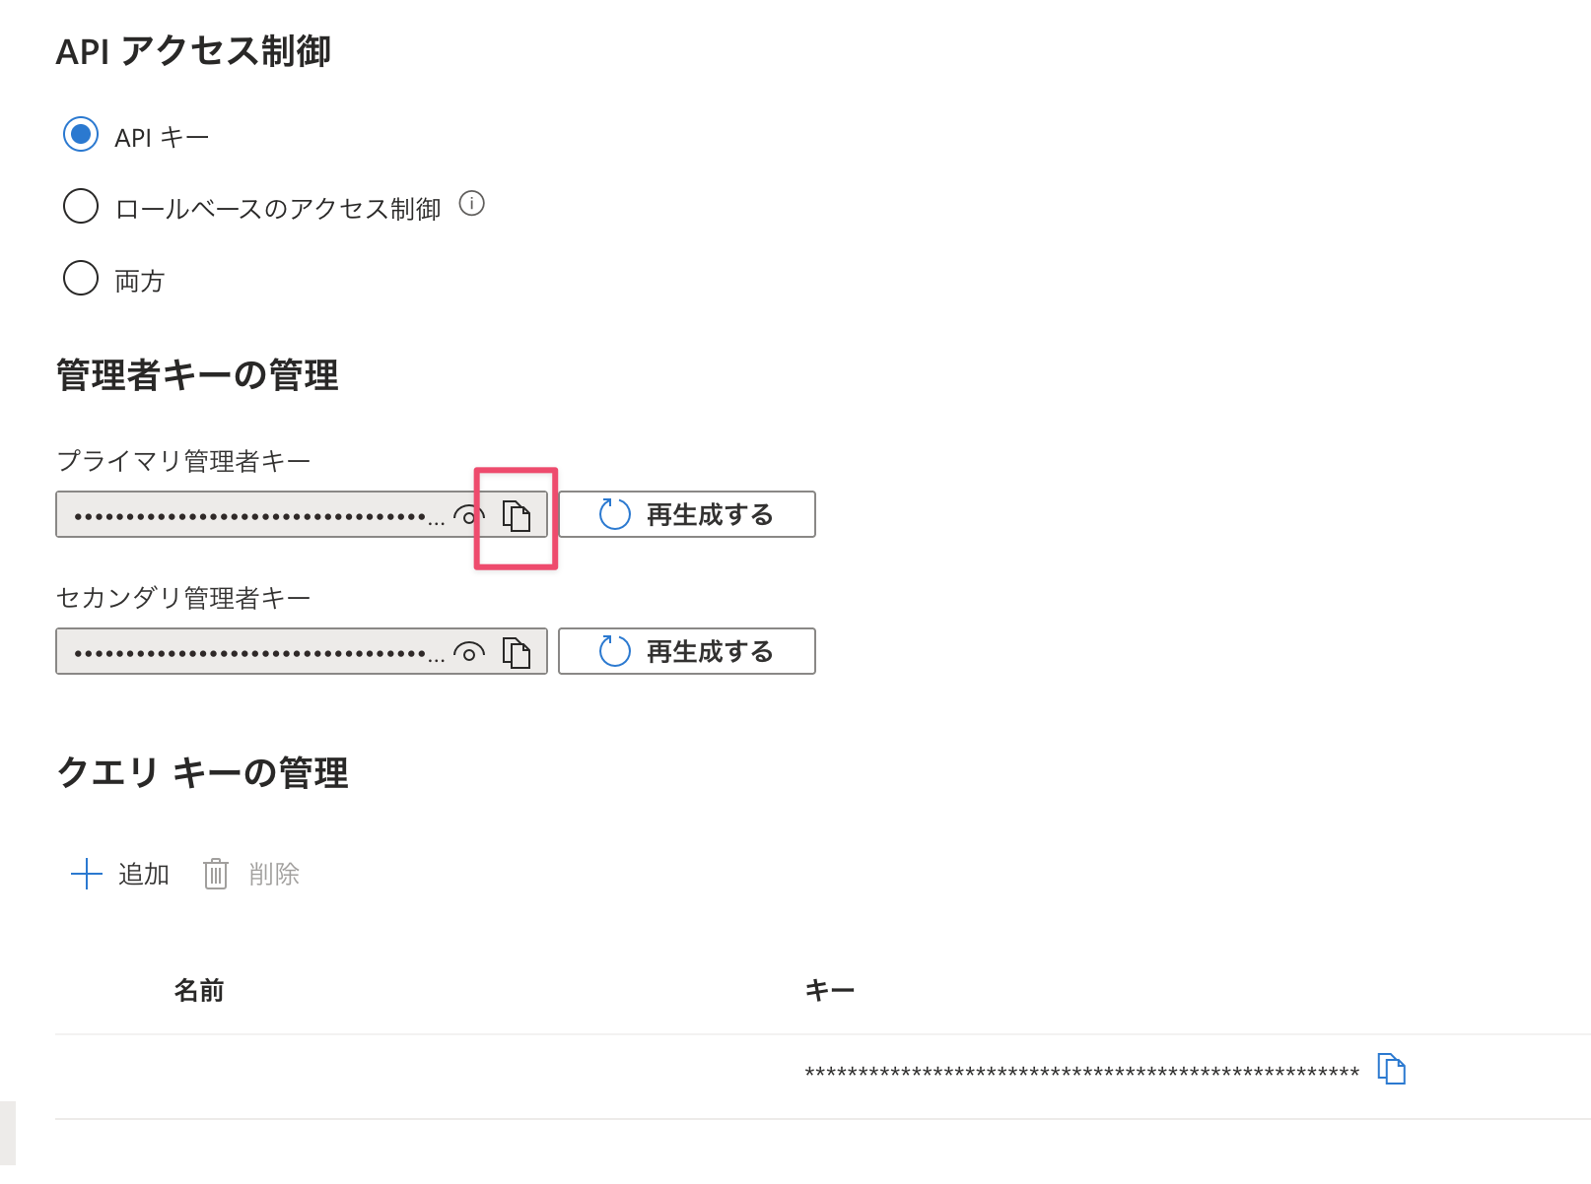This screenshot has height=1184, width=1591.
Task: Click the キー column header
Action: pos(829,990)
